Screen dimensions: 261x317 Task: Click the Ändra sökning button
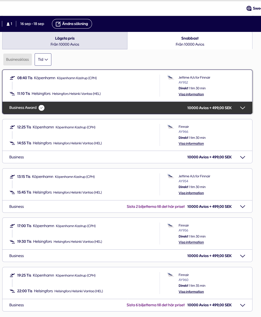[72, 24]
